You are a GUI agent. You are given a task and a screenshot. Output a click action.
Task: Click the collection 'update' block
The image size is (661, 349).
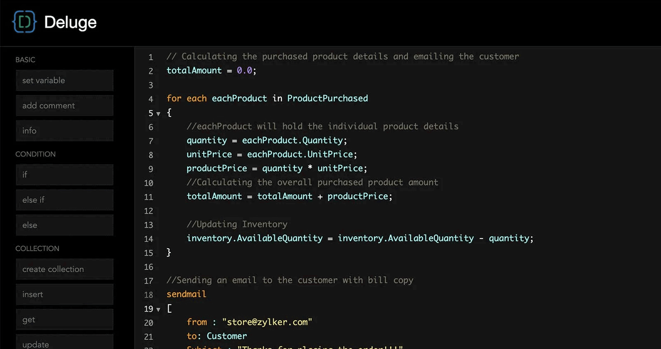coord(65,344)
